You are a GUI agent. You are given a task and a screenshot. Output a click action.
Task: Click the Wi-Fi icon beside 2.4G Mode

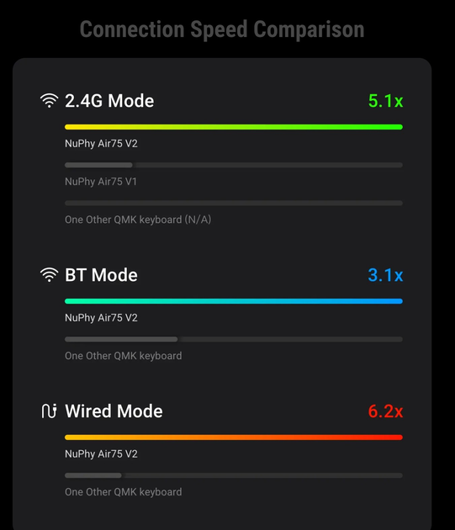pos(49,100)
